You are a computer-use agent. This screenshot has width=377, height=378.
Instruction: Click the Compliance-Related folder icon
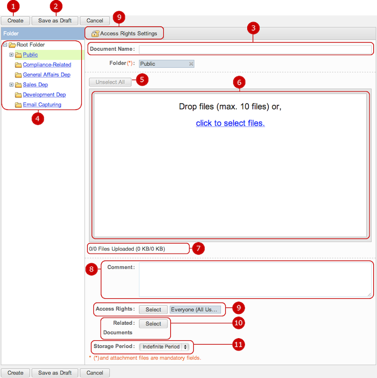click(18, 65)
